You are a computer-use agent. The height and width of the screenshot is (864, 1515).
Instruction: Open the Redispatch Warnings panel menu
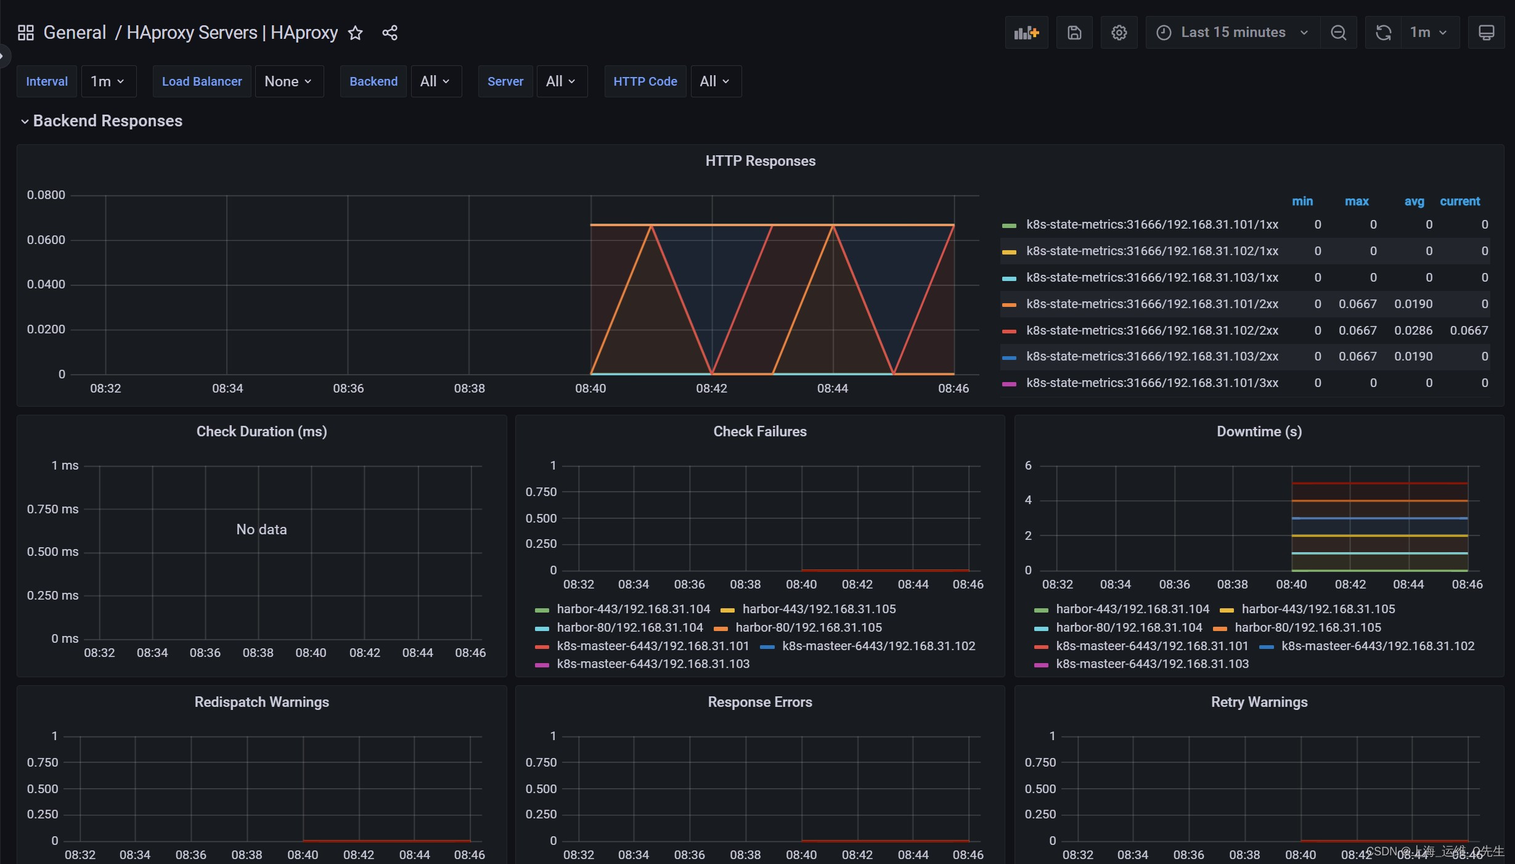[261, 702]
